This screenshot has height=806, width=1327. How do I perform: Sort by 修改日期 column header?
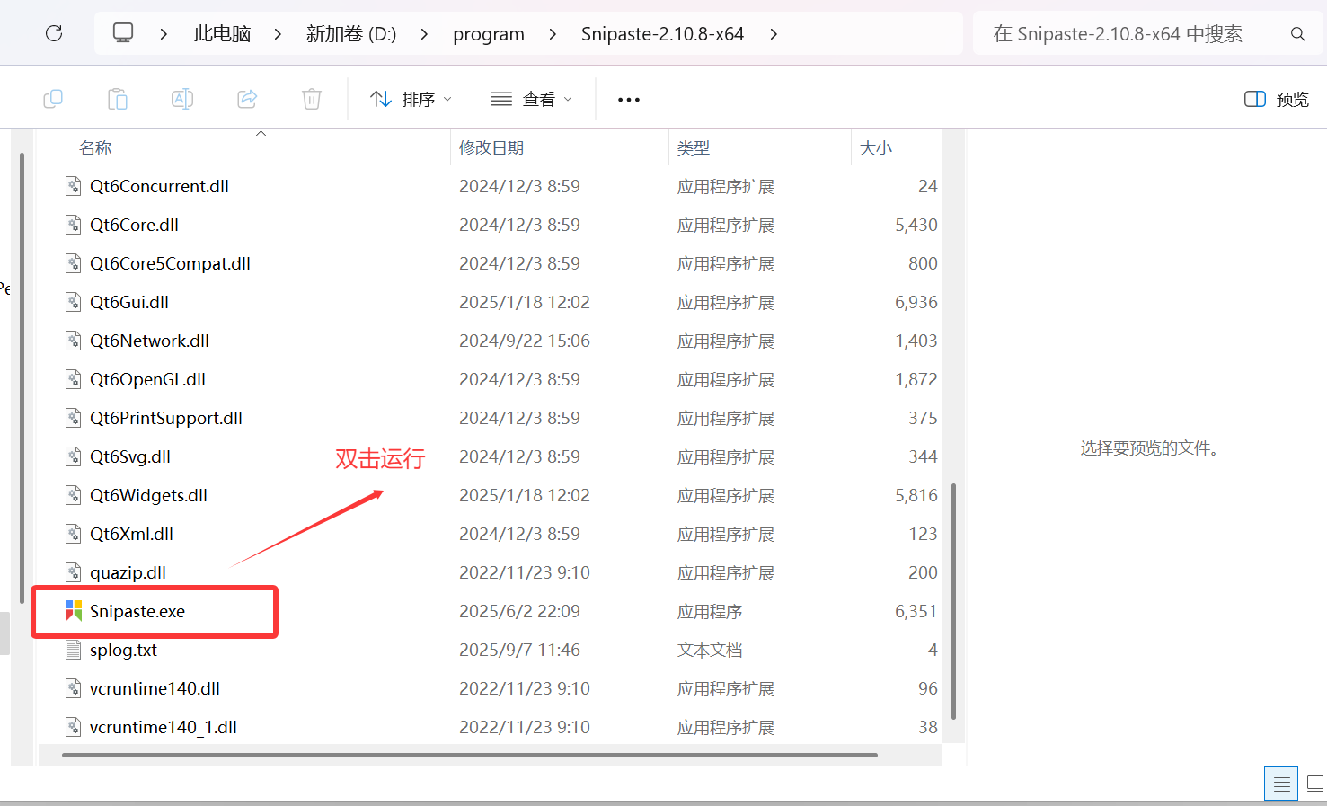point(491,148)
